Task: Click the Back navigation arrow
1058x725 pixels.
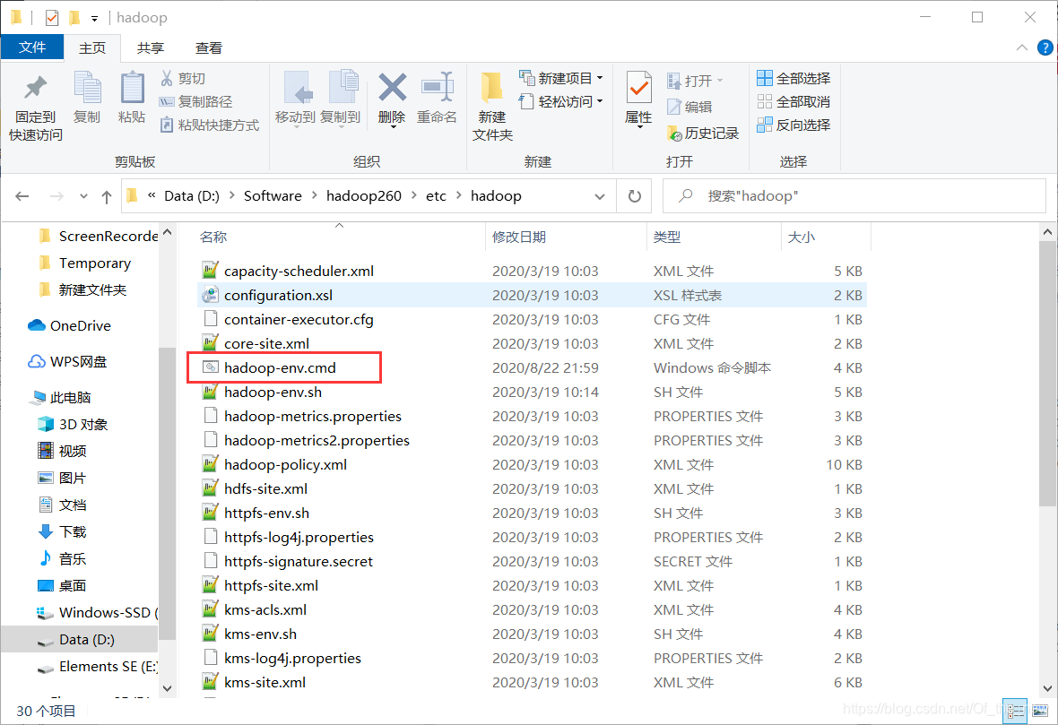Action: [x=22, y=196]
